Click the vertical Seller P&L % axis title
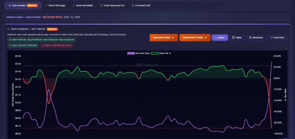This screenshot has height=139, width=295. [x=285, y=95]
